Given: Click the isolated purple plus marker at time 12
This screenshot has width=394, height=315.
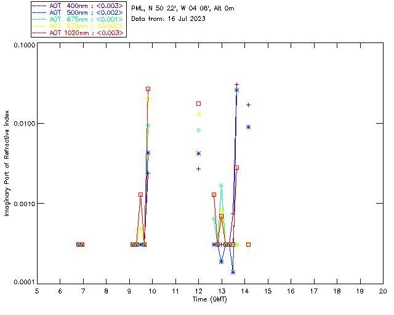Looking at the screenshot, I should pyautogui.click(x=198, y=169).
